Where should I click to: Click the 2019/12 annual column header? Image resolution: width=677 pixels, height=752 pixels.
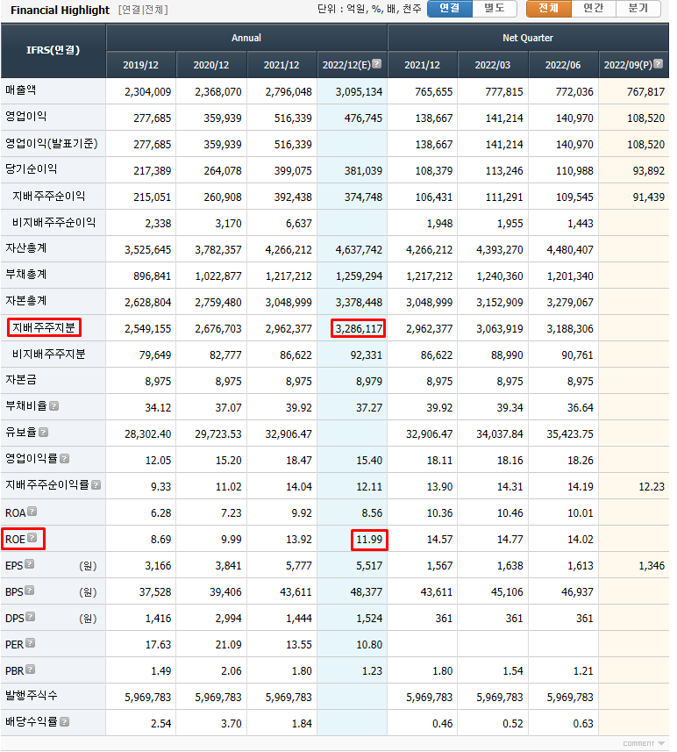[140, 65]
